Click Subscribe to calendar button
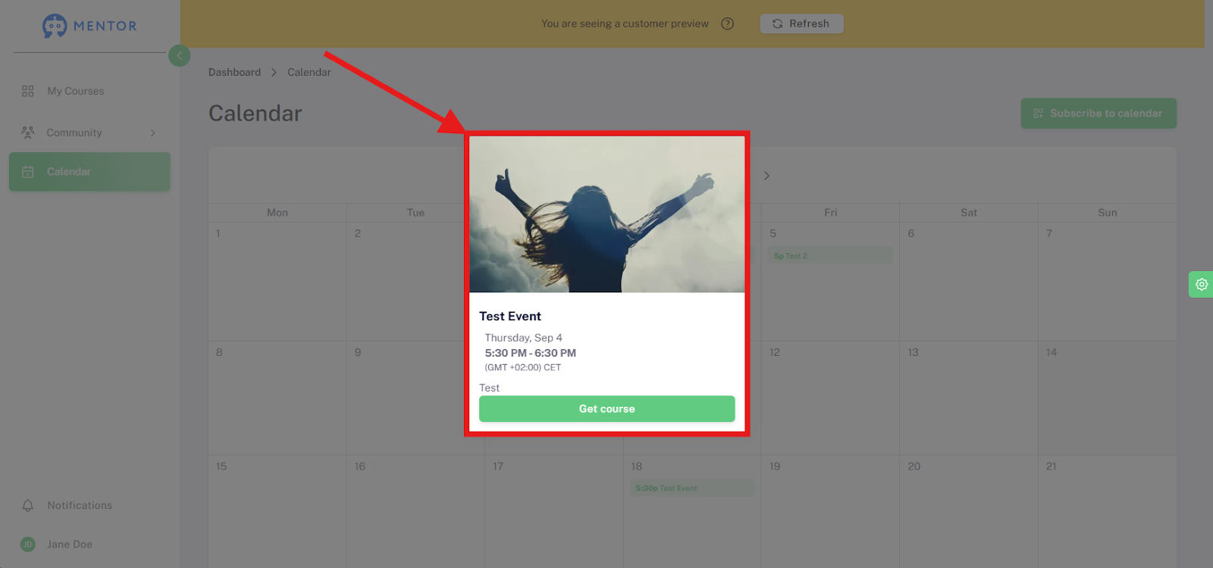 1099,114
